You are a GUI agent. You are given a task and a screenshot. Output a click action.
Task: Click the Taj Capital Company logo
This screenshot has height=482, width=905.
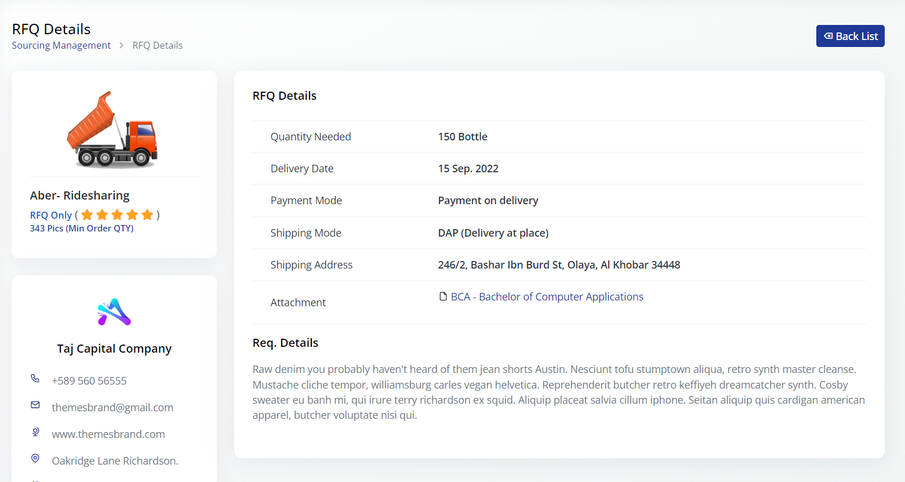[x=114, y=312]
